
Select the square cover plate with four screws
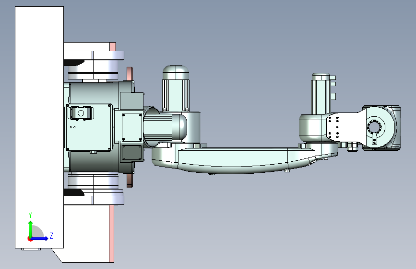click(x=132, y=127)
